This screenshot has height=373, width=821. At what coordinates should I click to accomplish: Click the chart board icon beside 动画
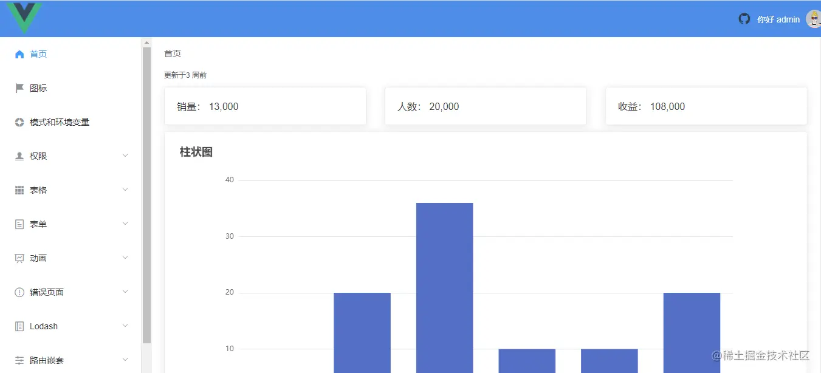[x=19, y=258]
